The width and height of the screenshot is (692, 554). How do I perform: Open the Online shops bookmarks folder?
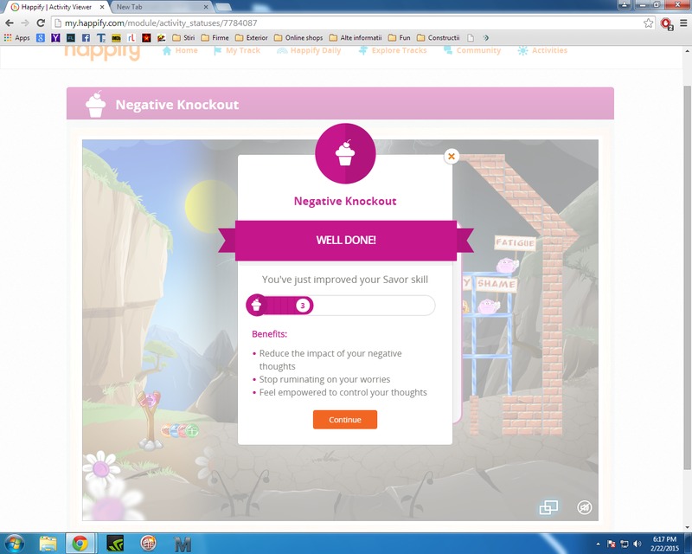(298, 37)
